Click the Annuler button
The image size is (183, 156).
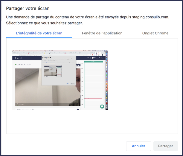138,146
